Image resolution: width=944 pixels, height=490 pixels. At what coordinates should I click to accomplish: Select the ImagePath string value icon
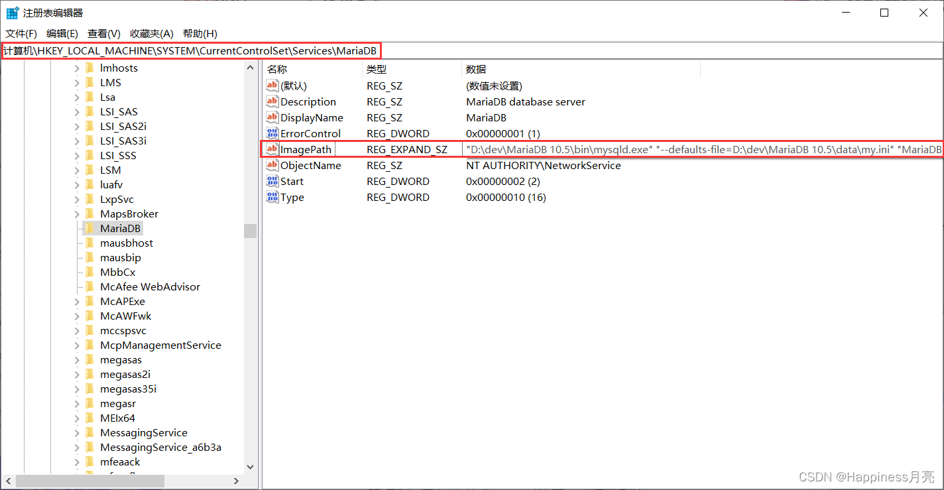point(272,149)
